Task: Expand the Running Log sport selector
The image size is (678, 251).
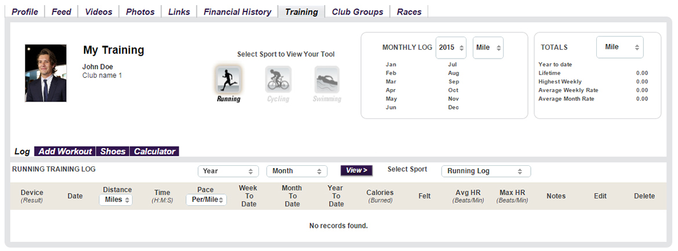Action: [x=486, y=171]
